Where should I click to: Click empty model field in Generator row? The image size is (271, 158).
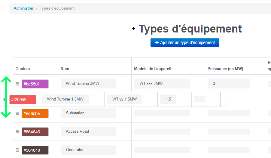tap(162, 150)
